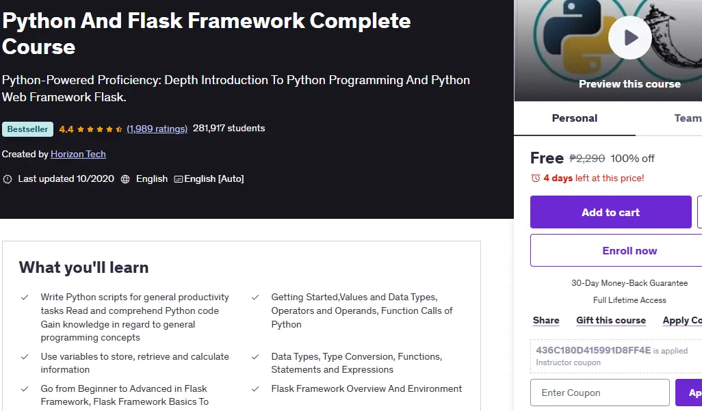Click the Python-Powered Proficiency subtitle text
The height and width of the screenshot is (411, 702).
[x=236, y=89]
